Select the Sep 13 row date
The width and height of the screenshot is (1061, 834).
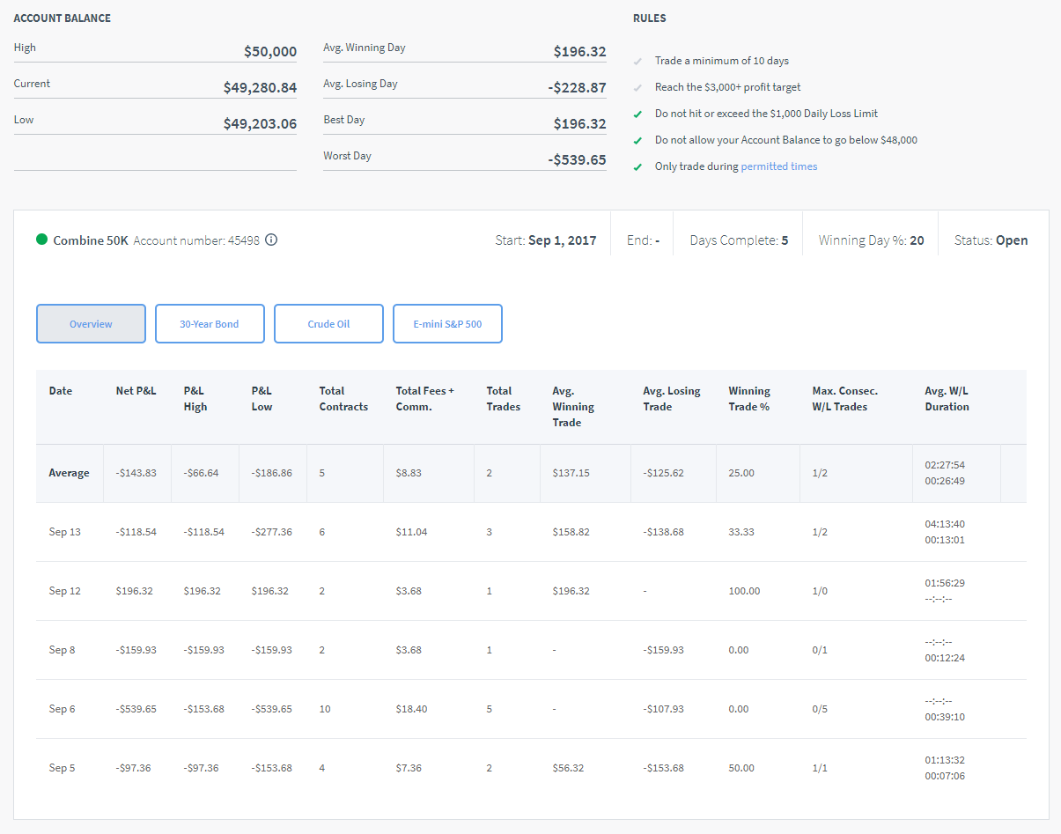(x=64, y=532)
